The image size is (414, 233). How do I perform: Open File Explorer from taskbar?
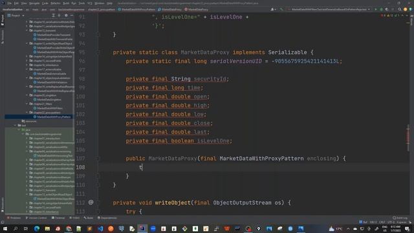click(x=47, y=228)
